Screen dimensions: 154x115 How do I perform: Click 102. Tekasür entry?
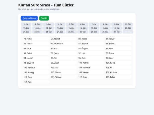pyautogui.click(x=36, y=68)
